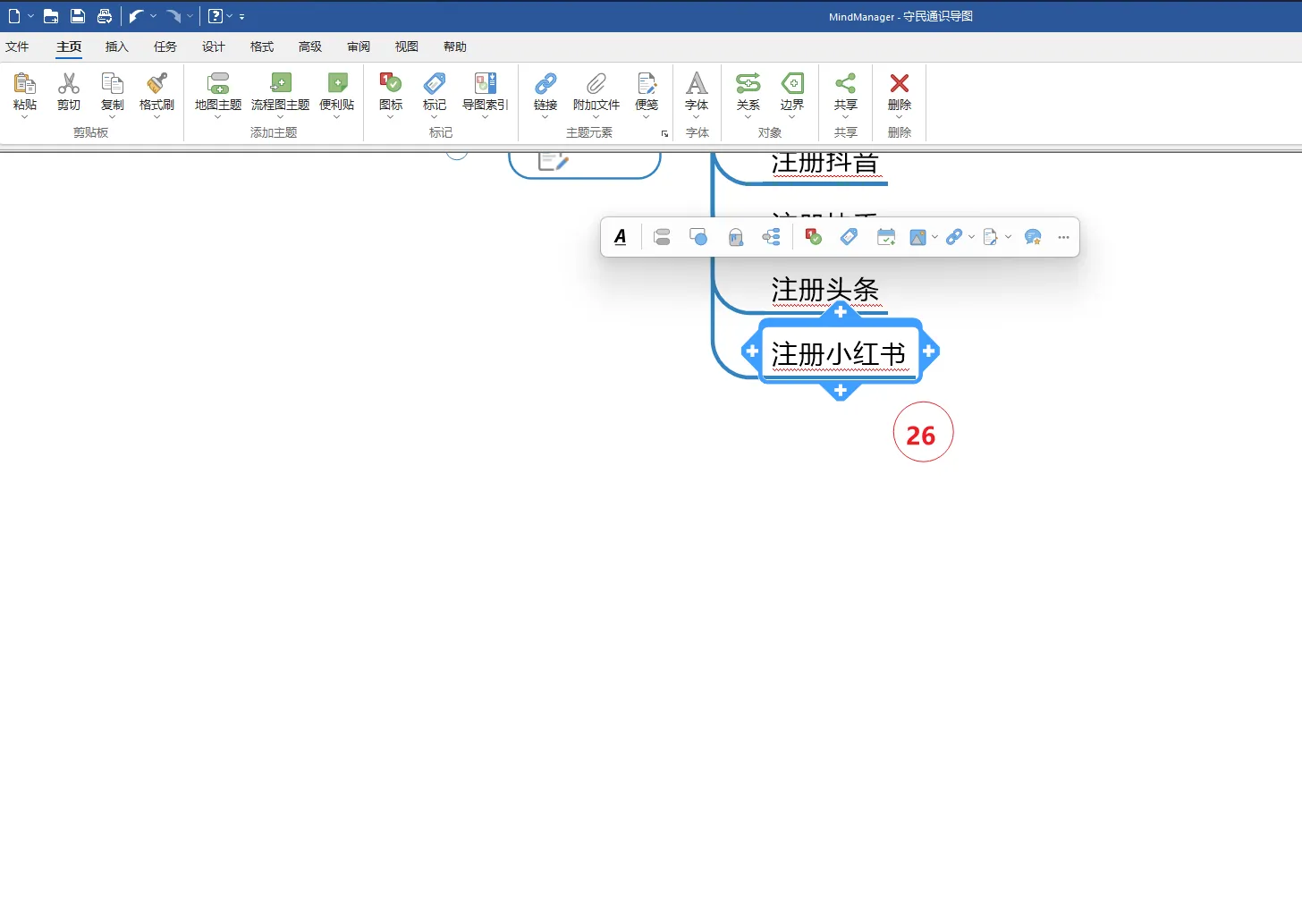Screen dimensions: 1302x906
Task: Click the Help question mark icon
Action: (215, 16)
